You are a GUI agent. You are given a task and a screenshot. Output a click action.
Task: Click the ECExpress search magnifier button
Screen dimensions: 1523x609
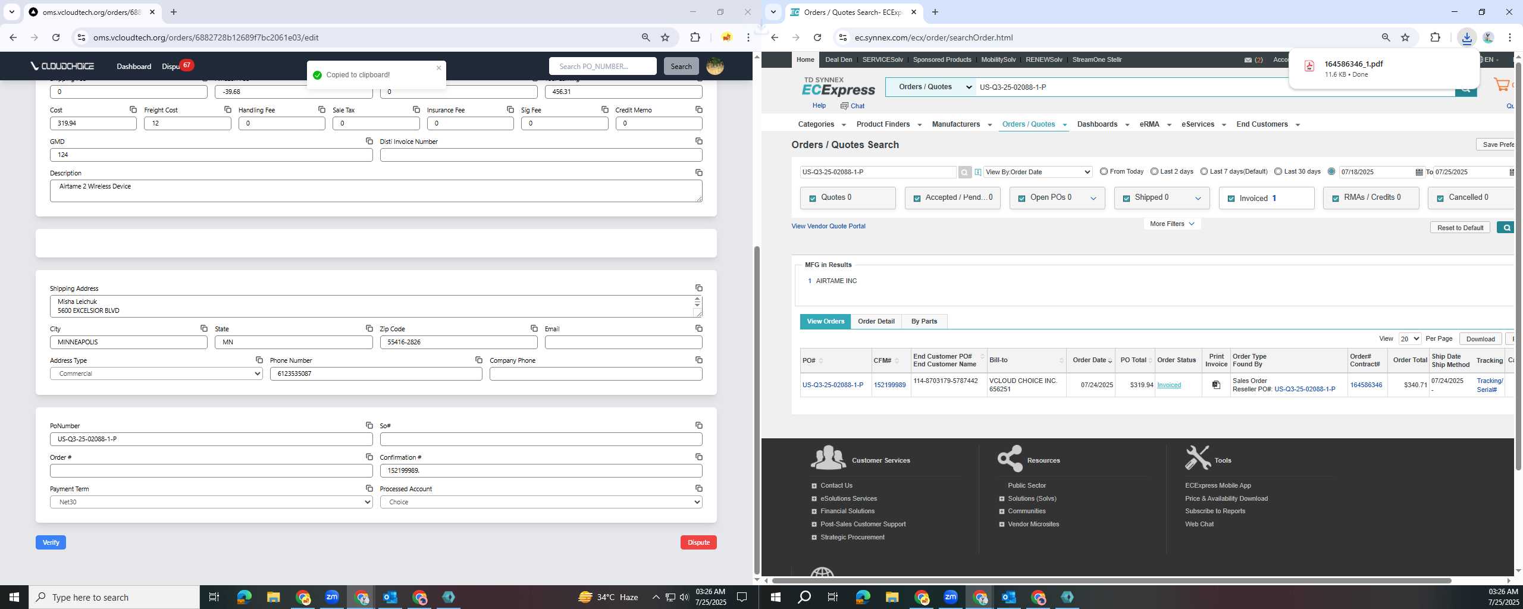click(1465, 88)
